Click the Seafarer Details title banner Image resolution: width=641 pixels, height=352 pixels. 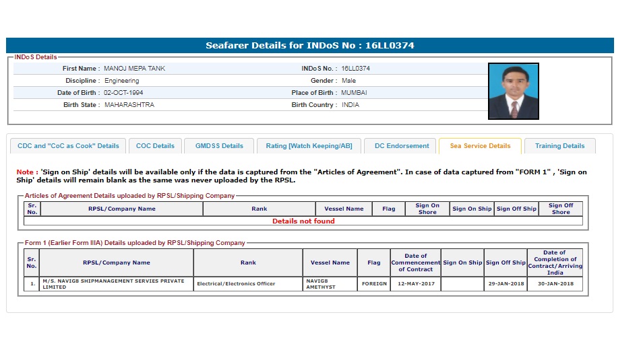pos(310,46)
